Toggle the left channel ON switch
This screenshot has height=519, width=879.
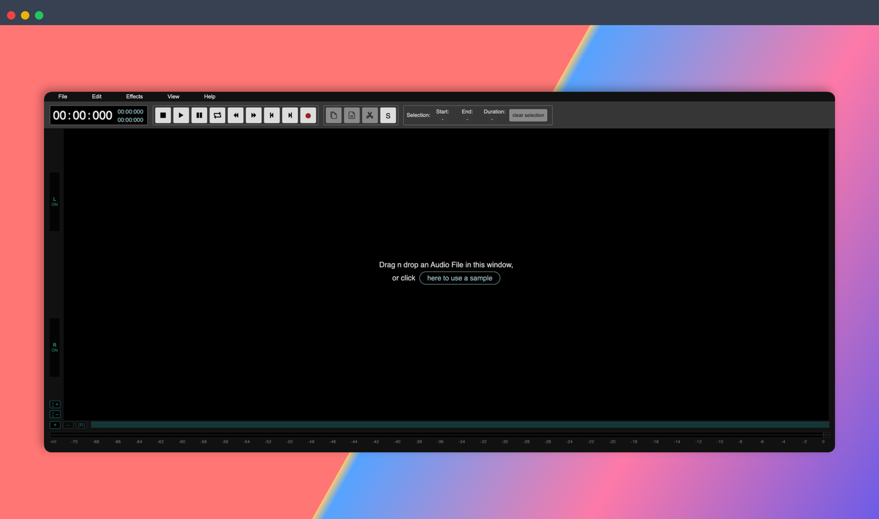54,202
